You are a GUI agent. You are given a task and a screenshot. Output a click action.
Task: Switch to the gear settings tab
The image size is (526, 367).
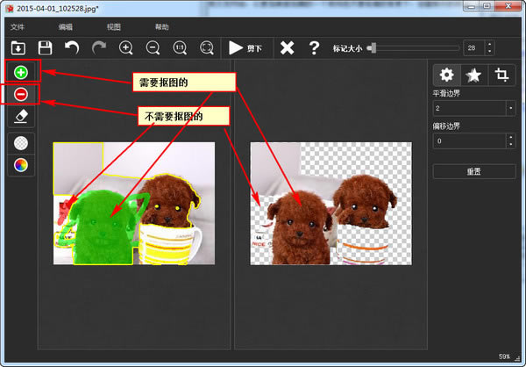click(x=446, y=75)
